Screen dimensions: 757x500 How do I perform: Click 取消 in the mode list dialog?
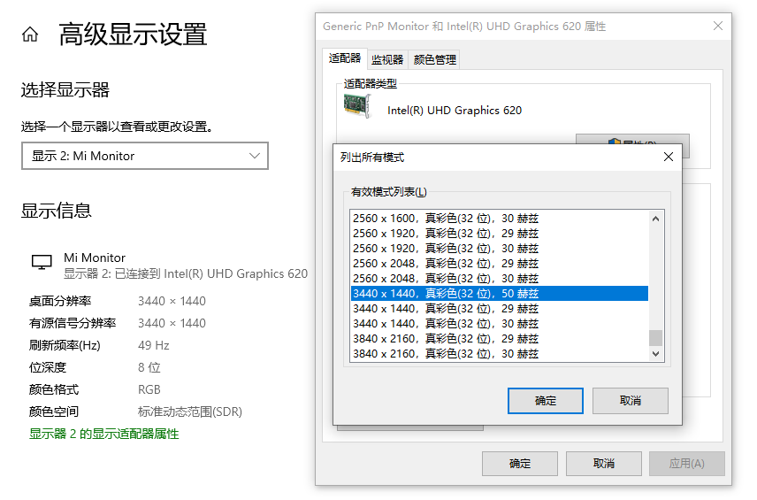[x=630, y=400]
